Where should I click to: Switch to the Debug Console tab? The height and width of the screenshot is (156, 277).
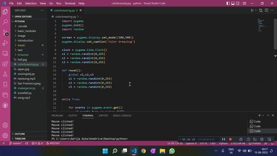[x=122, y=116]
